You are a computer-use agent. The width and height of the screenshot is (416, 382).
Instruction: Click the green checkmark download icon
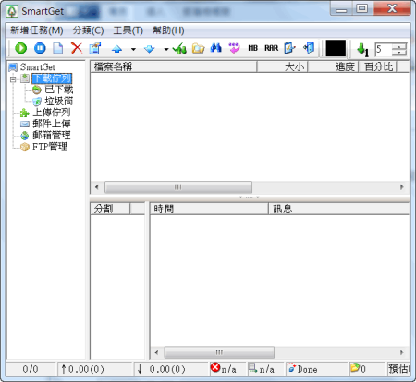coord(179,48)
